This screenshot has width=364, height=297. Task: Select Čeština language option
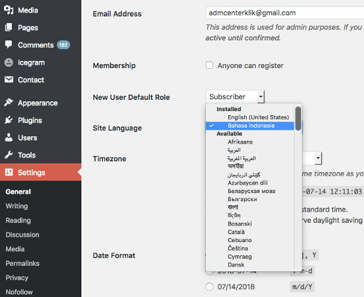[238, 248]
